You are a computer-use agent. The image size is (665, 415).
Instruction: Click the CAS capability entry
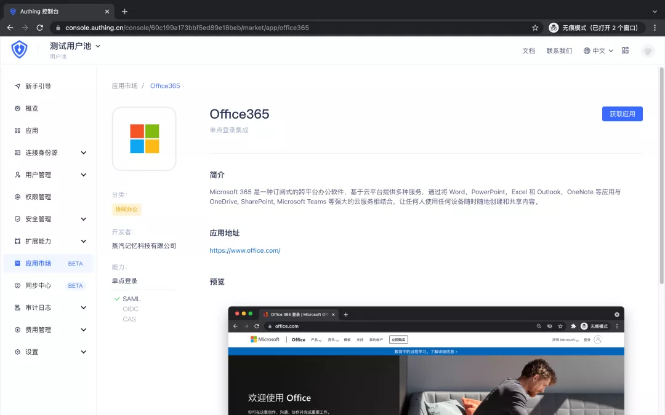129,319
